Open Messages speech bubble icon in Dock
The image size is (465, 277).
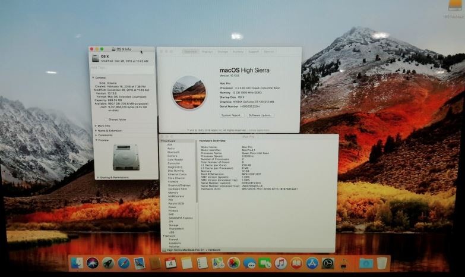click(249, 263)
